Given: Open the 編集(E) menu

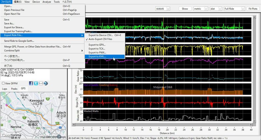Looking at the screenshot, I should pos(18,2).
